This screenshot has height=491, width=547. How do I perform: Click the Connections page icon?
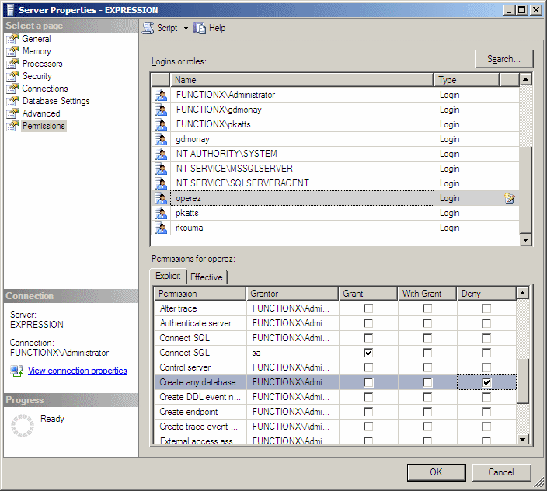(12, 89)
